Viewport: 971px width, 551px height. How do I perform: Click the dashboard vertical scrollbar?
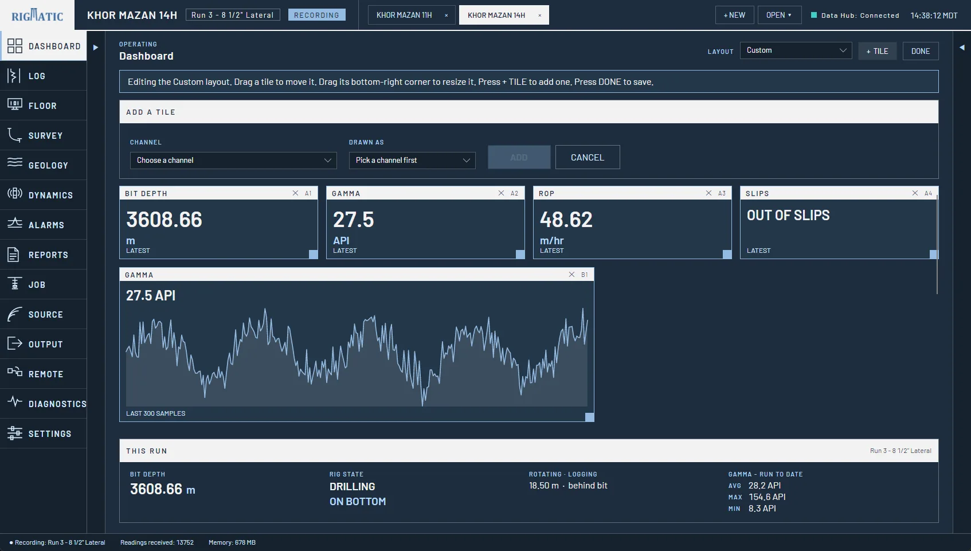[937, 245]
